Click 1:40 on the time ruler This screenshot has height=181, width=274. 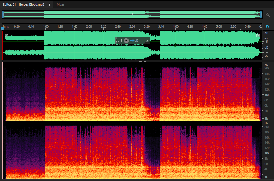(x=75, y=26)
